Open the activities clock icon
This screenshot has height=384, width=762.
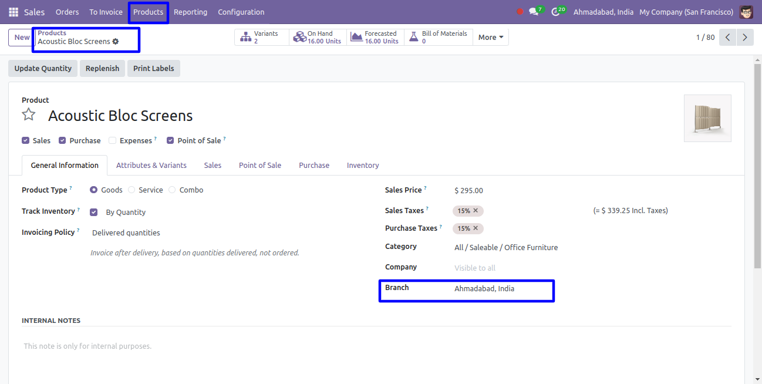(555, 12)
